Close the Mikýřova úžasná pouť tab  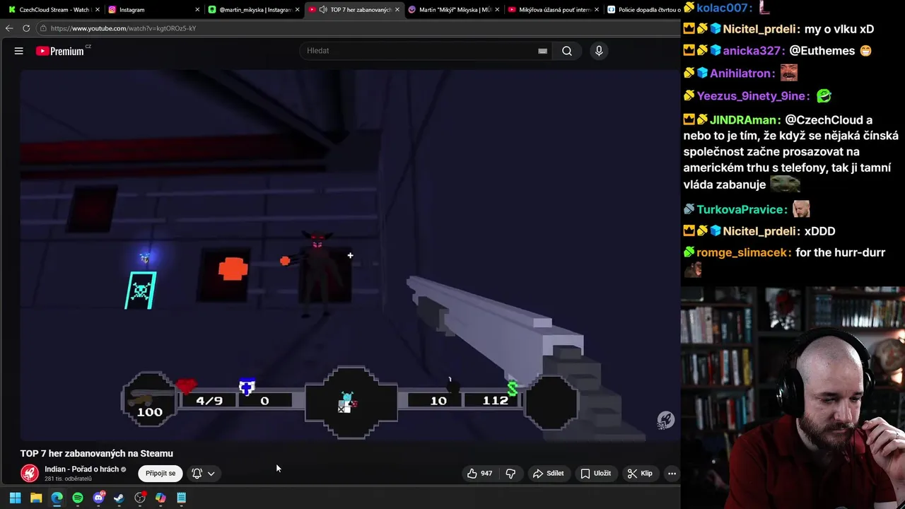[597, 10]
